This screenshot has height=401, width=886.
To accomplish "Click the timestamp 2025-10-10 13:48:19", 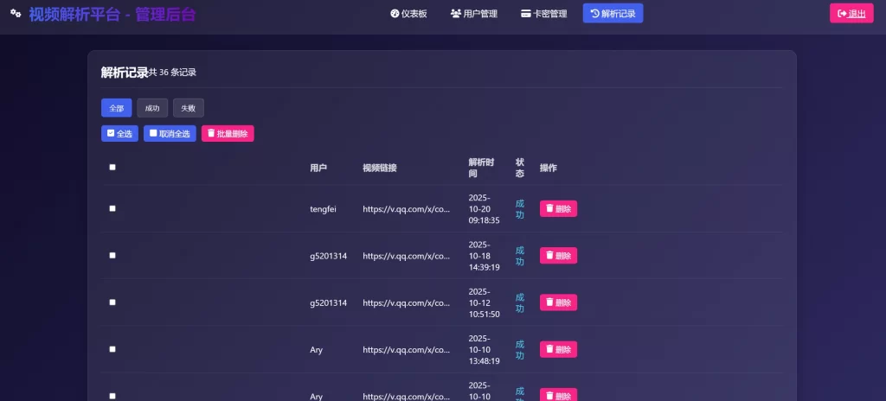I will (485, 350).
